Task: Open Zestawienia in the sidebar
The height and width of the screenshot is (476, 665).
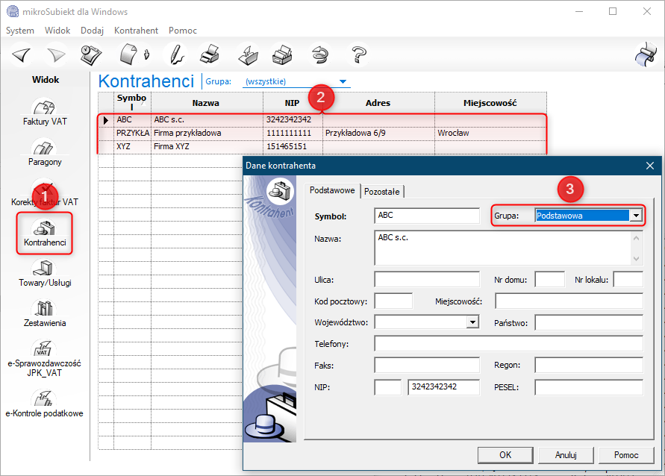Action: [45, 313]
